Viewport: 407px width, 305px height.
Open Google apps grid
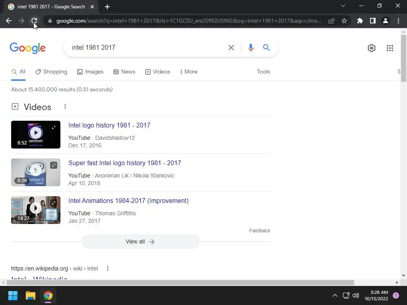(x=390, y=48)
